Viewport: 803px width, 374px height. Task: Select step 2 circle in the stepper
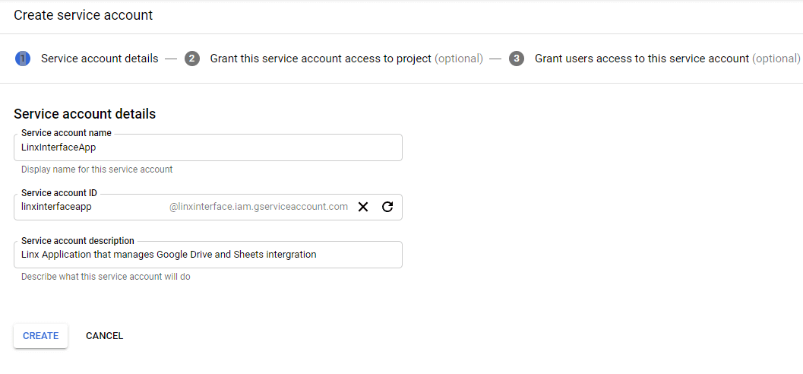click(192, 59)
